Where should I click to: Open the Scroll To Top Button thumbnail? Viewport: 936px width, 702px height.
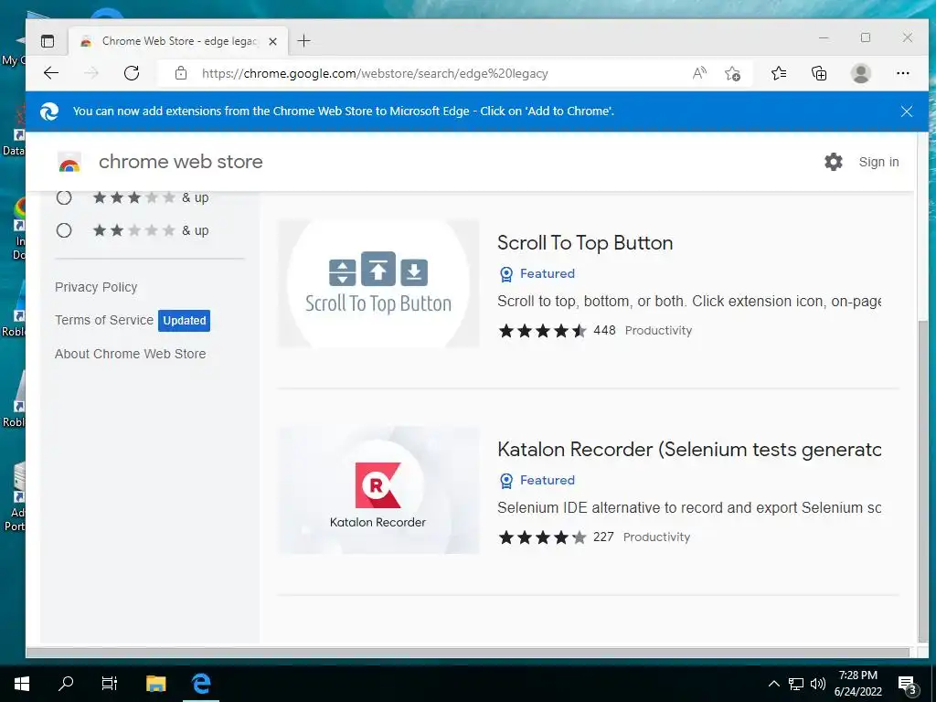coord(378,283)
